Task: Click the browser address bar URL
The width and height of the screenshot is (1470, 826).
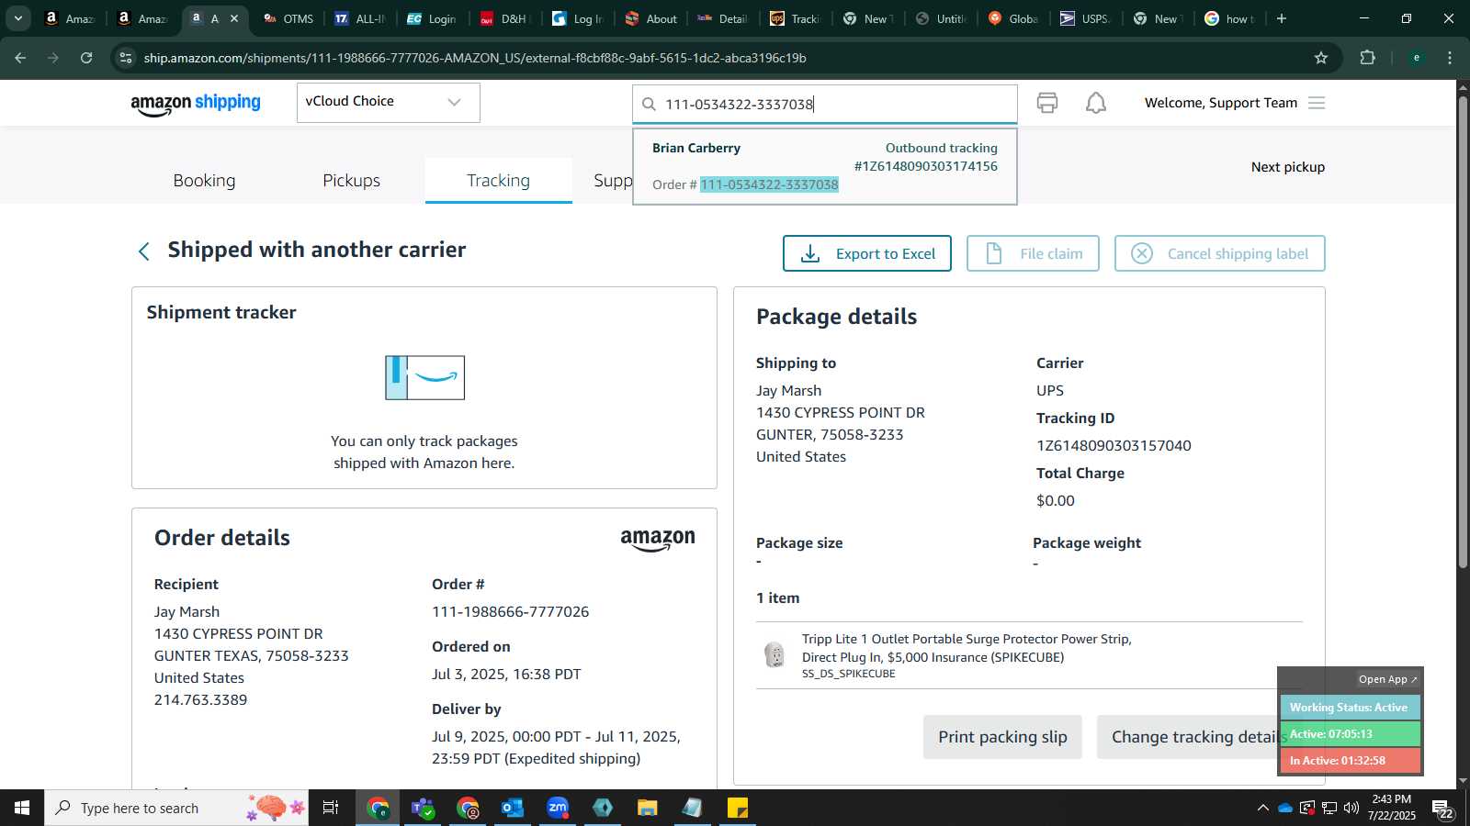Action: tap(475, 58)
